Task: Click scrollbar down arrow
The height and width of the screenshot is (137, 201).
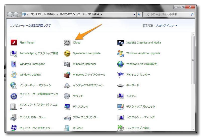Action: pyautogui.click(x=193, y=129)
